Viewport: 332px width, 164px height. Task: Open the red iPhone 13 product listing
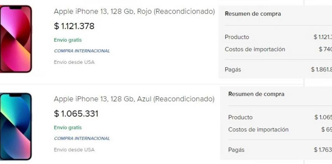point(134,12)
